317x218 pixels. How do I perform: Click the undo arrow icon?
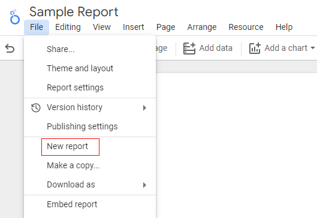click(10, 49)
